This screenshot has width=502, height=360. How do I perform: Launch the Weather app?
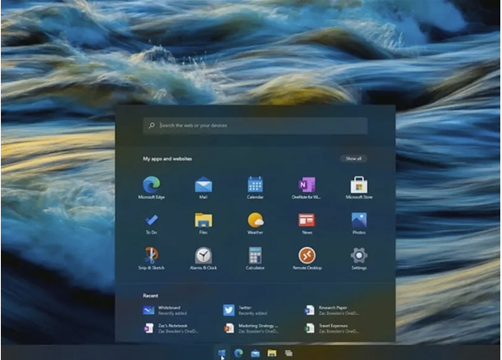click(255, 220)
